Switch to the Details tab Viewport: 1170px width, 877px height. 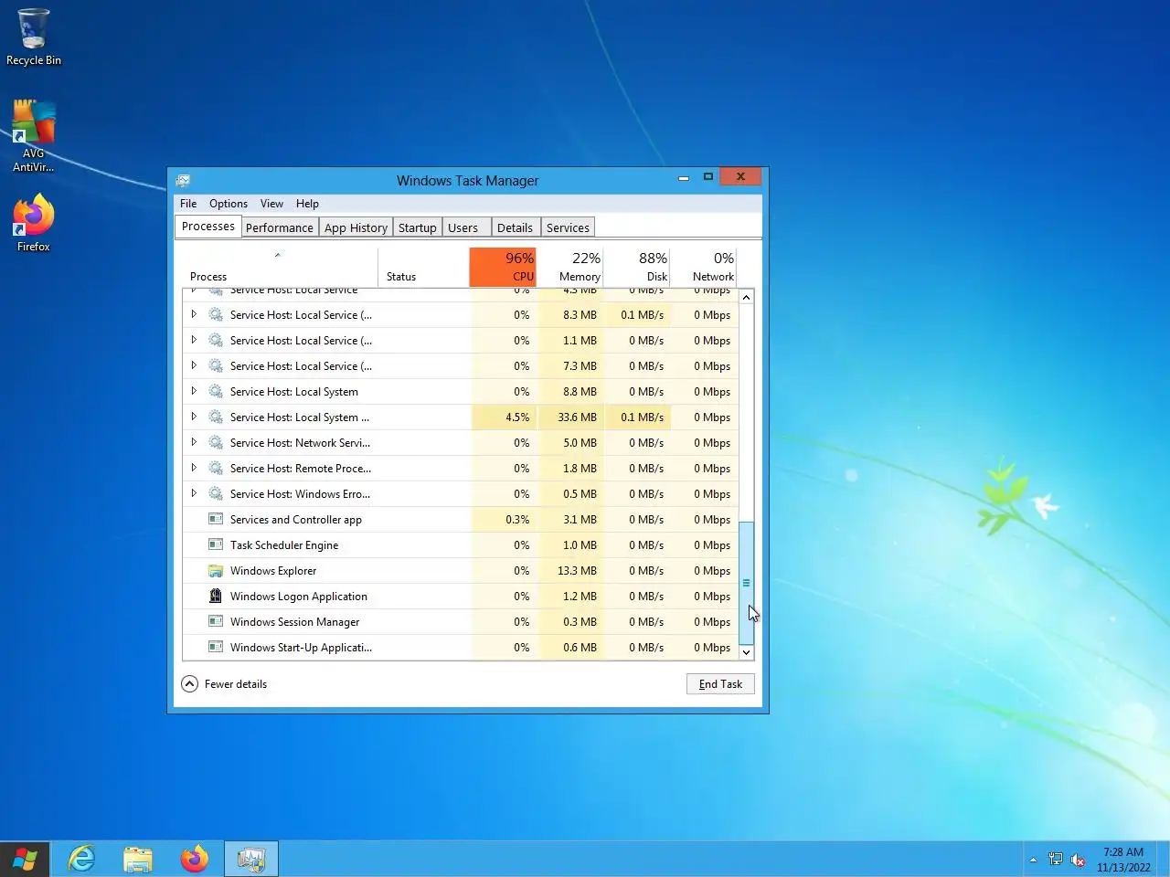click(515, 227)
